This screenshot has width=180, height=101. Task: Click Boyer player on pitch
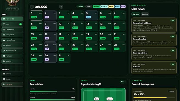(x=97, y=99)
